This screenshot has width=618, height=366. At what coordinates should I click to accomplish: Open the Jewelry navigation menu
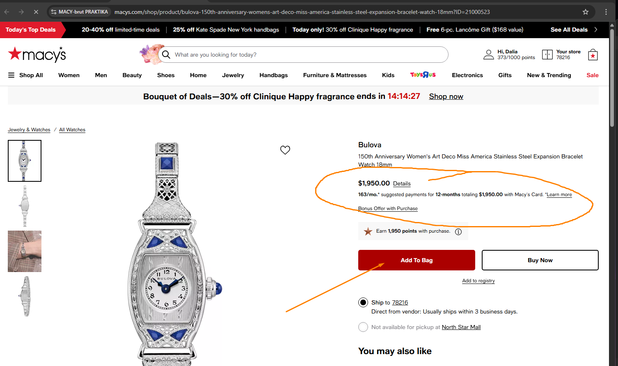click(x=233, y=75)
